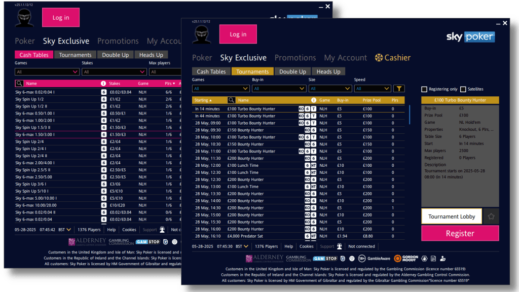Open the GAMSTOP logo in front window
The height and width of the screenshot is (292, 519).
pos(325,259)
